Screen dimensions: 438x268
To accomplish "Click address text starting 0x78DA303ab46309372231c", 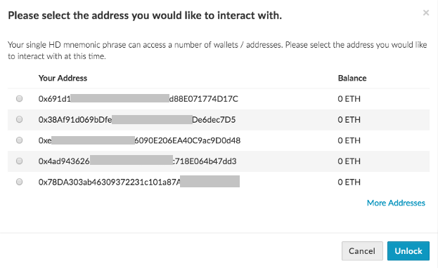I will pyautogui.click(x=139, y=182).
